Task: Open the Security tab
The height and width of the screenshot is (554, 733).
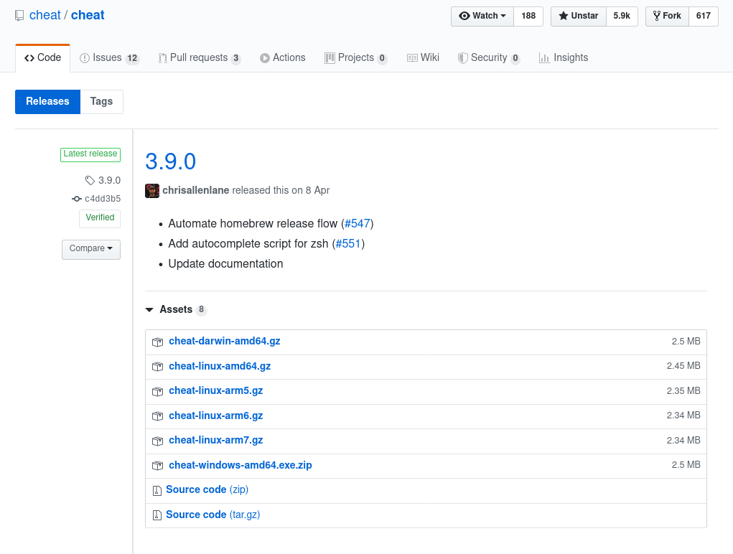Action: 488,58
